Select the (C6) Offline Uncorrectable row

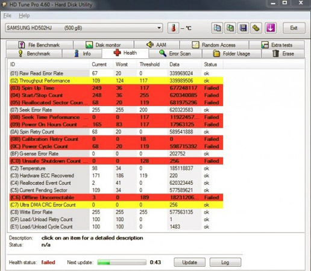tap(116, 198)
